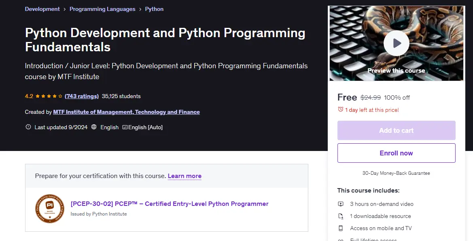Click the globe language icon
Viewport: 473px width, 241px height.
(x=94, y=127)
